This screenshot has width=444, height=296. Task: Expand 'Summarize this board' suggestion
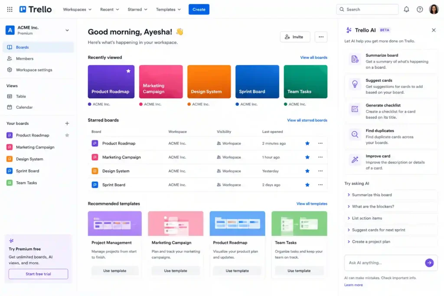[391, 195]
